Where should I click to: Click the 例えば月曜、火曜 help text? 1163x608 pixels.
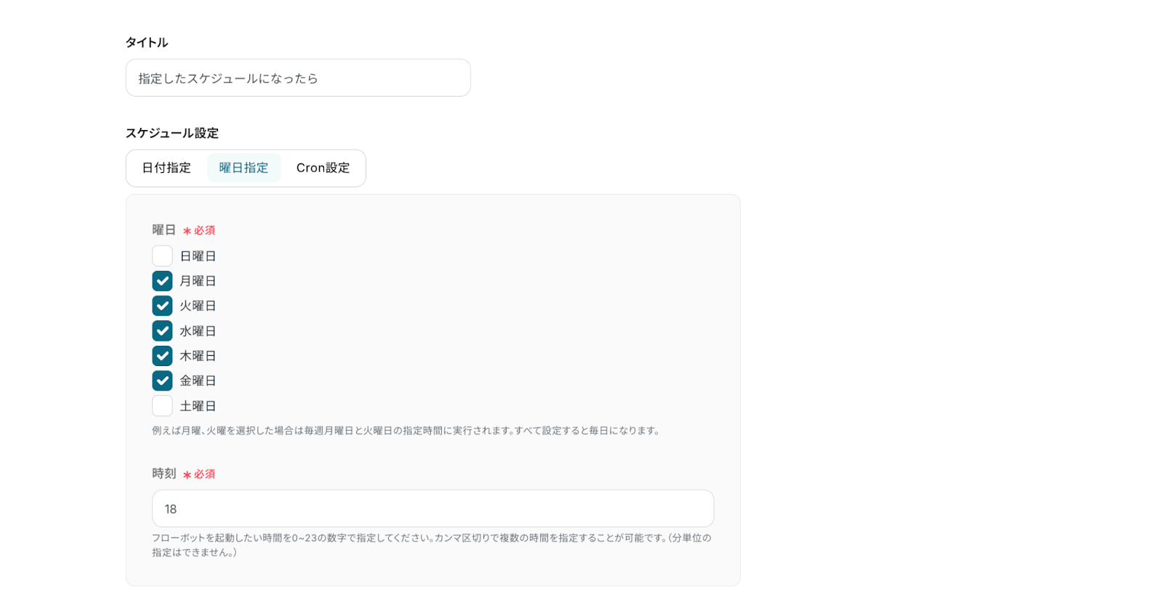[406, 431]
